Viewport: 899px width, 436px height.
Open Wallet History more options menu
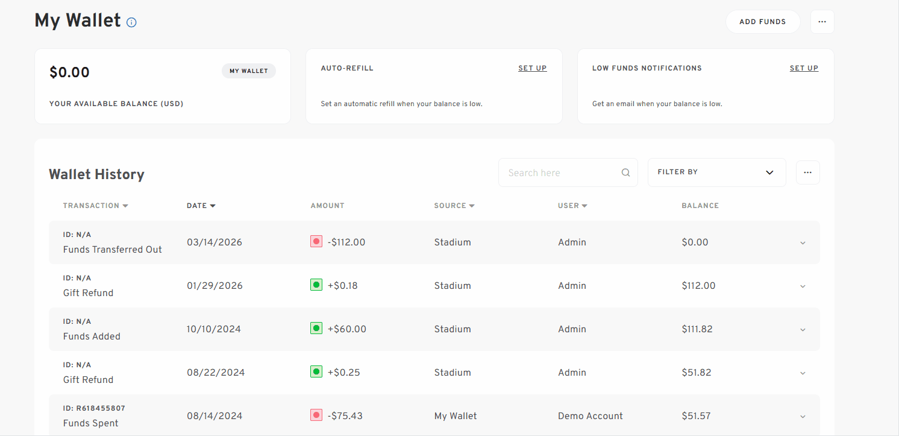(x=807, y=172)
